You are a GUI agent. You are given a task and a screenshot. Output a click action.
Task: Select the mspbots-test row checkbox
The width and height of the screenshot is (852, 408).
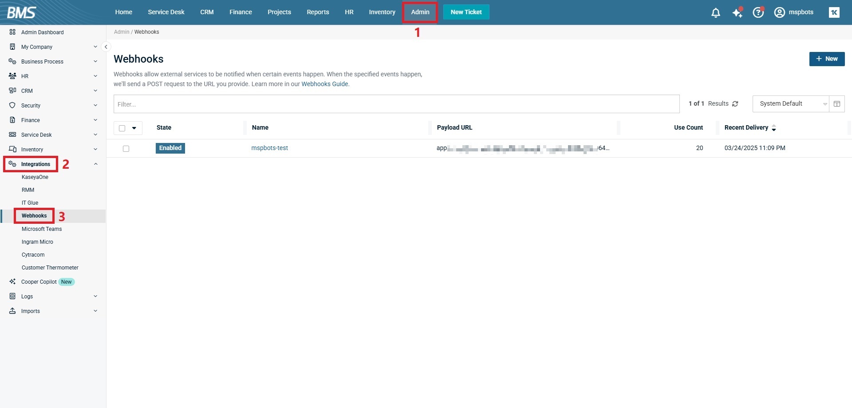point(126,149)
